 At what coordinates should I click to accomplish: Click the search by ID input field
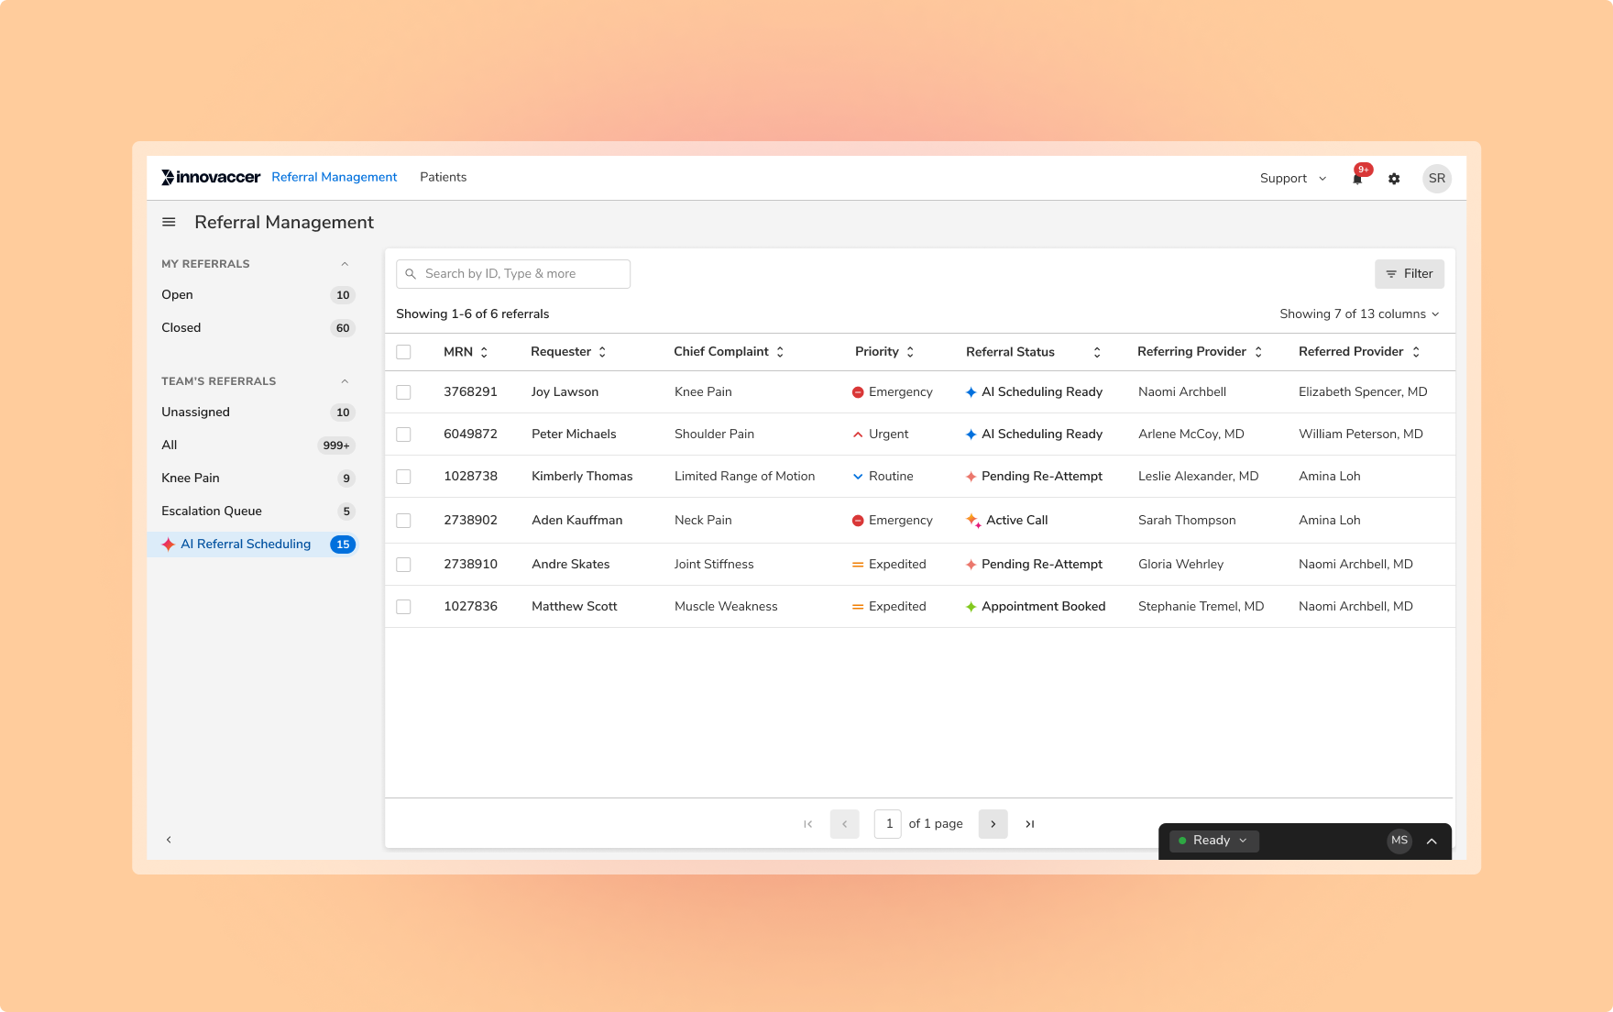(x=513, y=274)
